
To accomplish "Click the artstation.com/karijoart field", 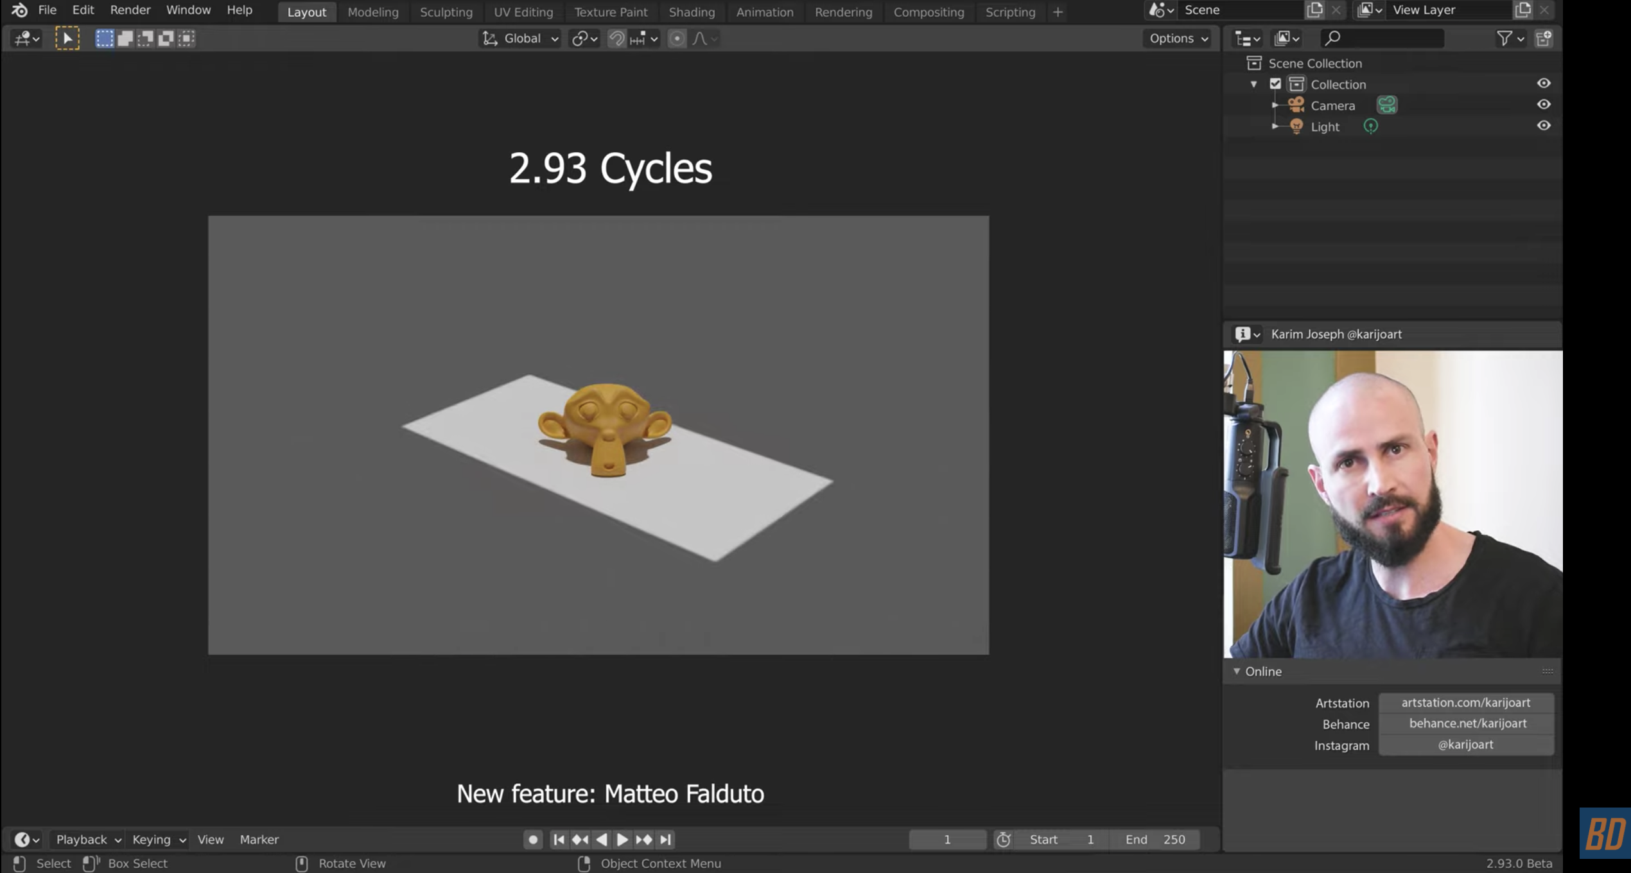I will [x=1466, y=703].
